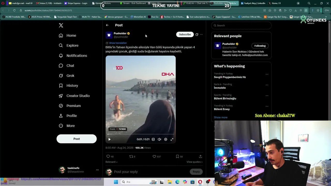The width and height of the screenshot is (331, 186).
Task: Open Creator Studio in the sidebar
Action: pyautogui.click(x=74, y=96)
